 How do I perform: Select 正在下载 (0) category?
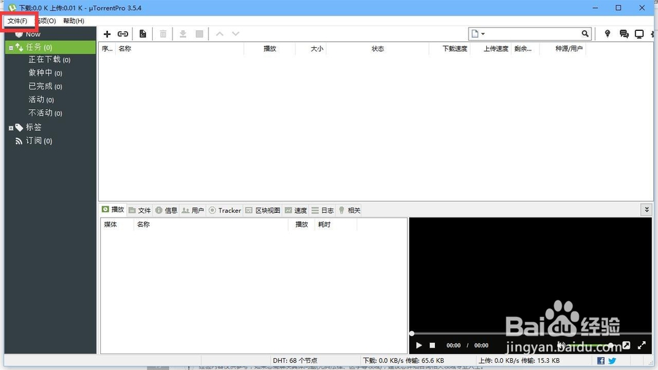[x=49, y=60]
